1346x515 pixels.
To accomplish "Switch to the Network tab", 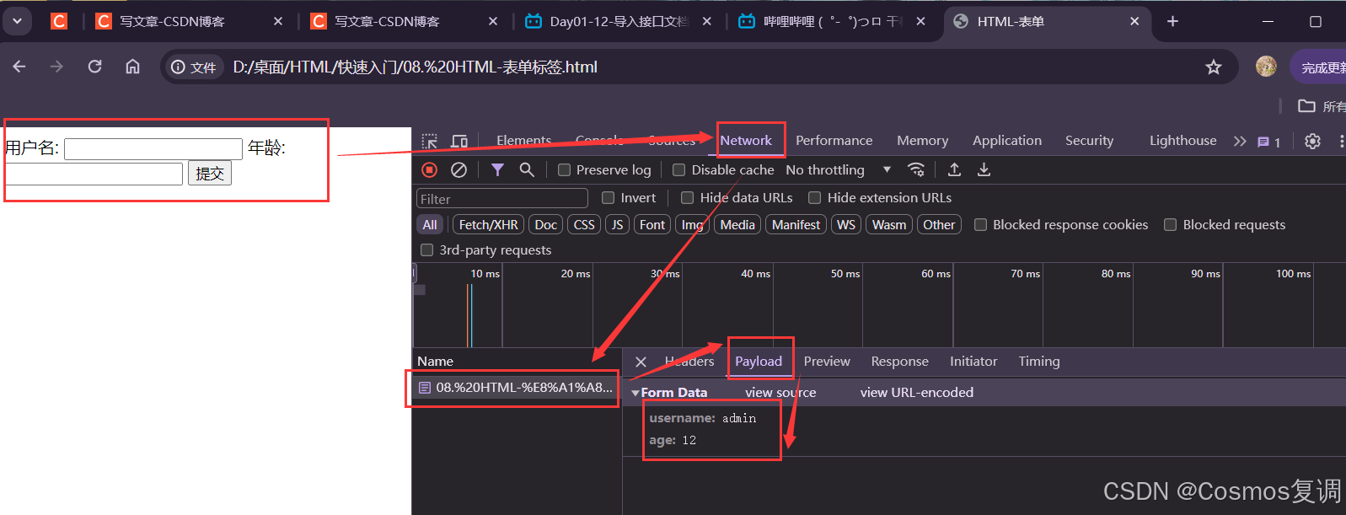I will 746,141.
